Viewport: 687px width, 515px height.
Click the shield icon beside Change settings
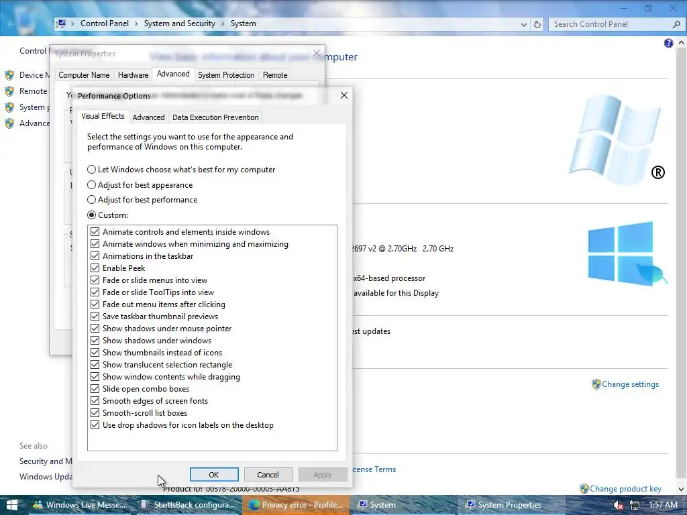click(x=596, y=384)
